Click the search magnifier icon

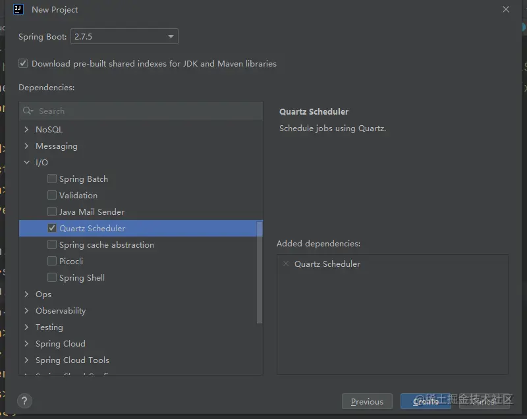pyautogui.click(x=28, y=111)
